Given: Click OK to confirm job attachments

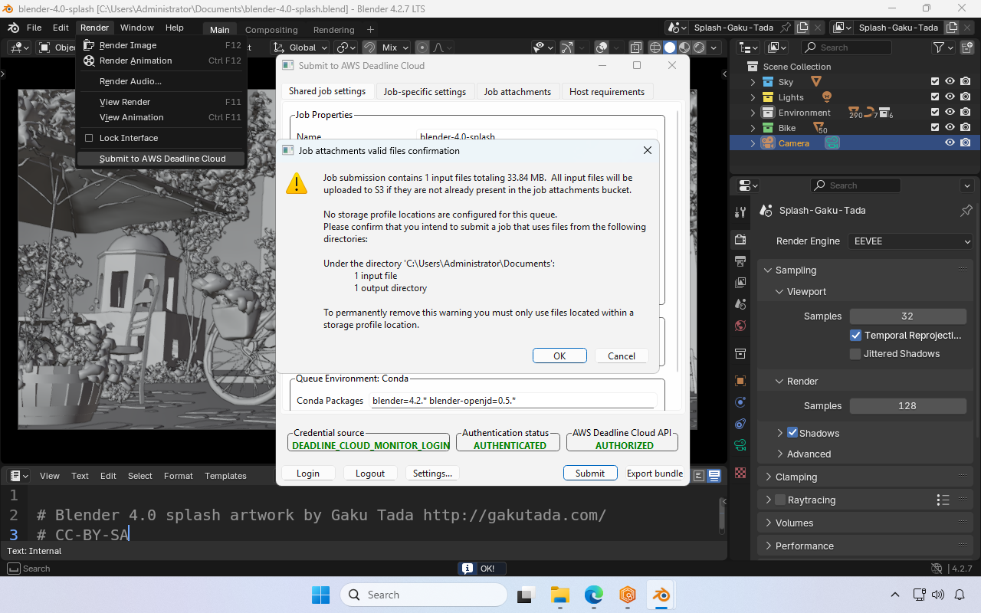Looking at the screenshot, I should [559, 355].
